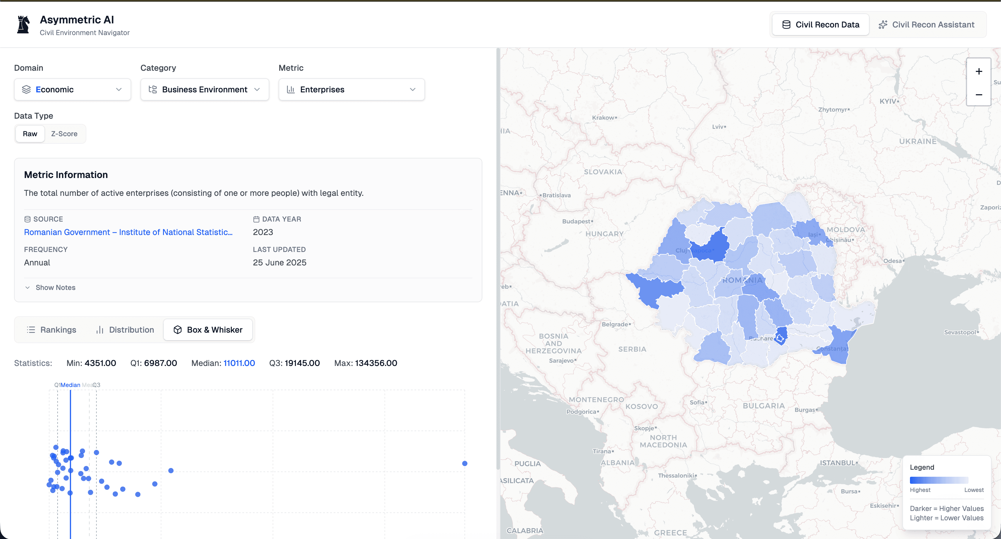Switch data type to Raw
Image resolution: width=1001 pixels, height=539 pixels.
(30, 134)
